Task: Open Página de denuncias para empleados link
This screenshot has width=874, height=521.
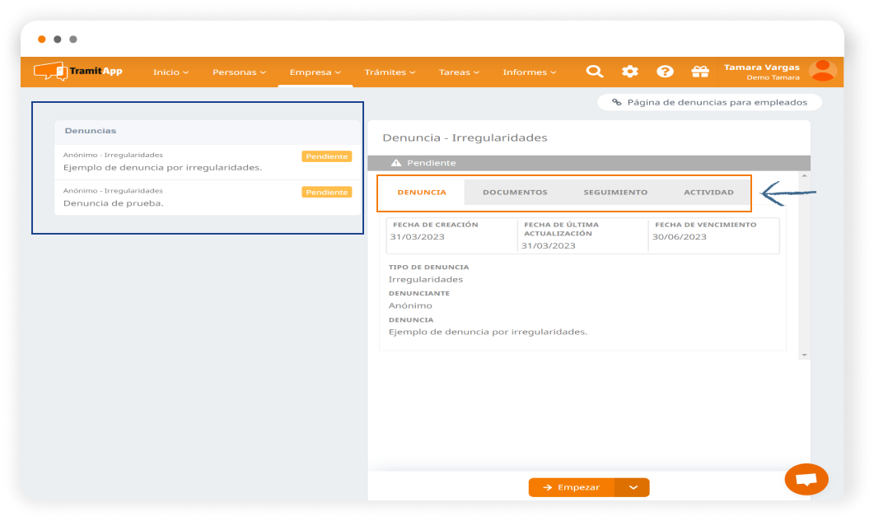Action: (709, 103)
